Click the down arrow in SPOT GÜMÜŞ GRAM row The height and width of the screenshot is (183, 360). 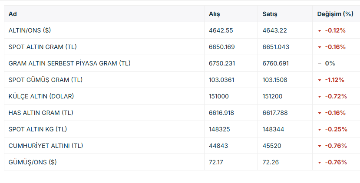click(x=319, y=81)
